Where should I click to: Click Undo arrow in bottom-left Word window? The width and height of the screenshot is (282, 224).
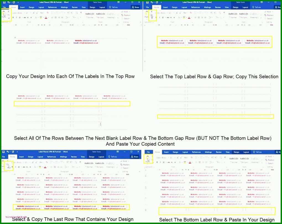pyautogui.click(x=8, y=152)
